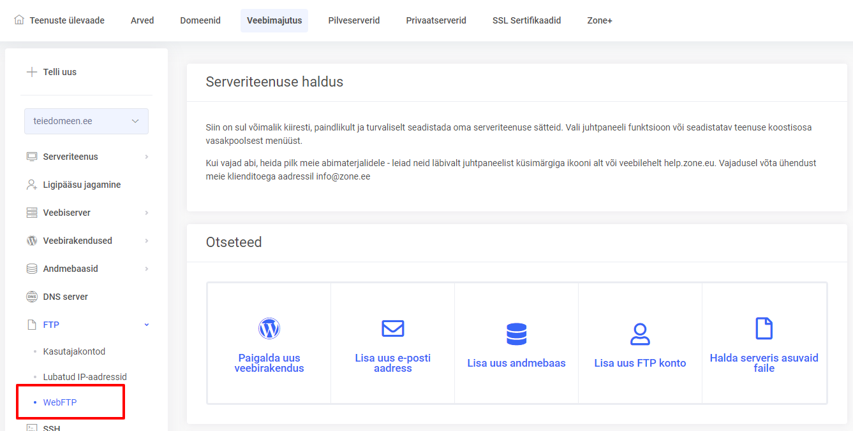Open the teiedomeen.ee domain selector dropdown
The height and width of the screenshot is (431, 853).
coord(86,121)
